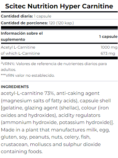Image resolution: width=118 pixels, height=158 pixels.
Task: Select the 1000 mg value
Action: 109,47
